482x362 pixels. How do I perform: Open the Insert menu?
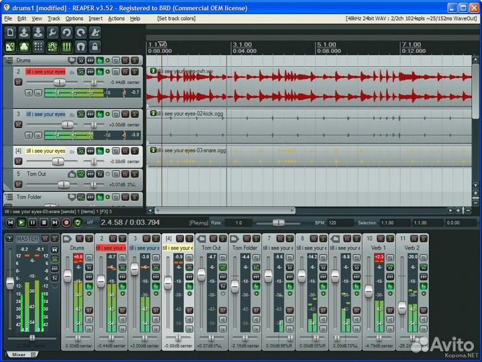tap(96, 19)
